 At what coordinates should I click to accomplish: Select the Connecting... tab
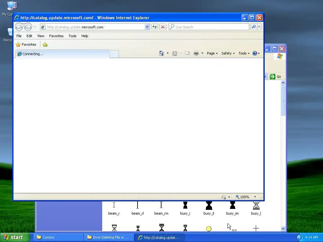coord(62,54)
